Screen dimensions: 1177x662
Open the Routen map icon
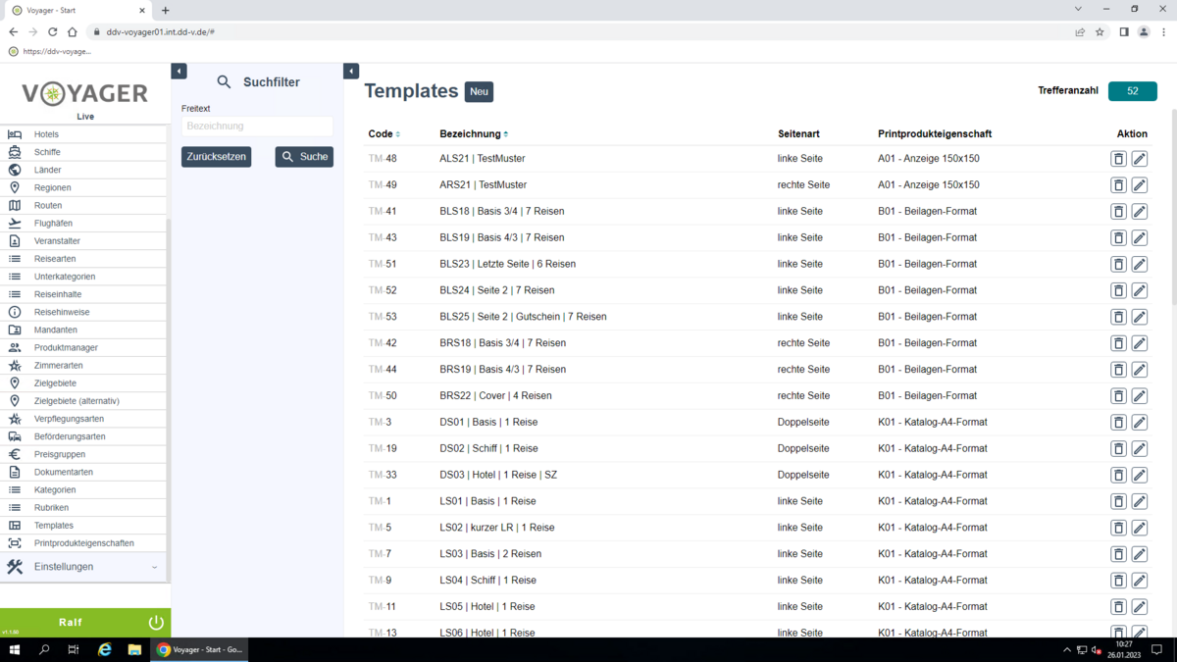pos(15,205)
